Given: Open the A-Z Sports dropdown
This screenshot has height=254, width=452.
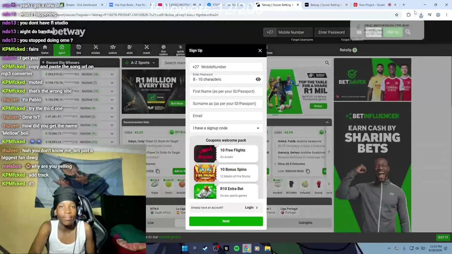Looking at the screenshot, I should coord(141,63).
